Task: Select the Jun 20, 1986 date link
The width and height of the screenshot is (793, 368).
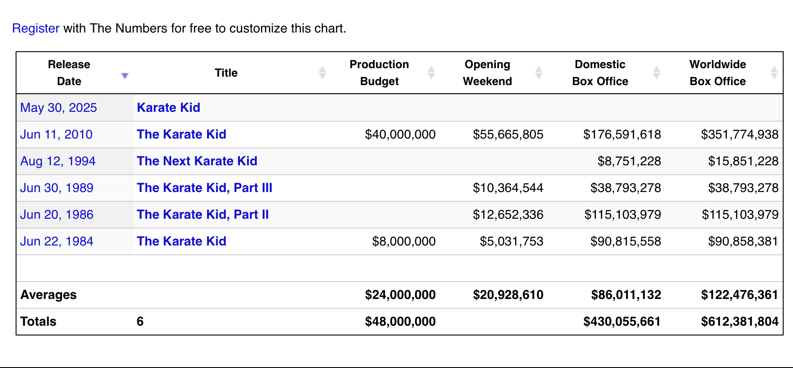Action: coord(57,215)
